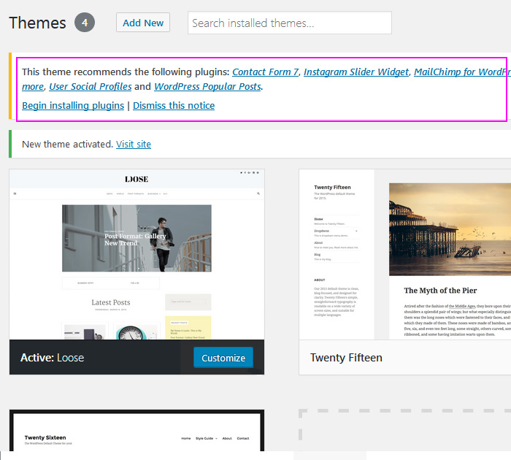Viewport: 511px width, 460px height.
Task: Click the 'more' plugin link
Action: pos(33,86)
